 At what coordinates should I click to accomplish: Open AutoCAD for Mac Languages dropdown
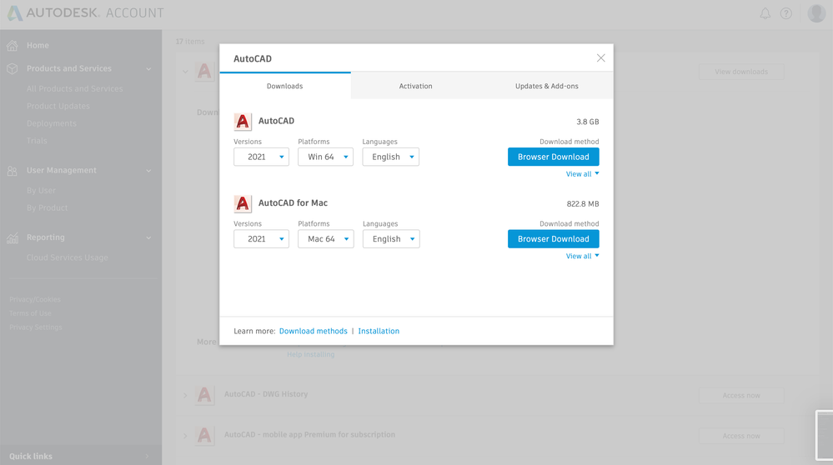coord(392,239)
